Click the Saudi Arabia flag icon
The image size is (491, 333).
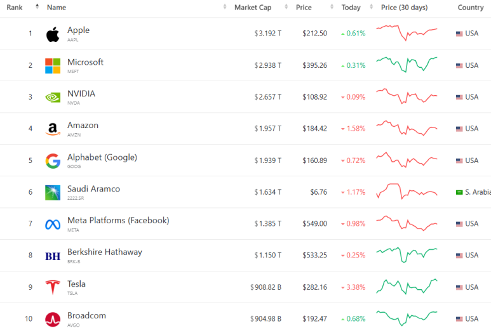[459, 192]
